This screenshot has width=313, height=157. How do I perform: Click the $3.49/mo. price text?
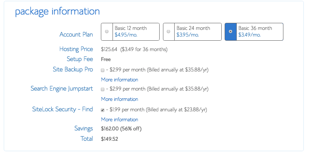point(250,35)
